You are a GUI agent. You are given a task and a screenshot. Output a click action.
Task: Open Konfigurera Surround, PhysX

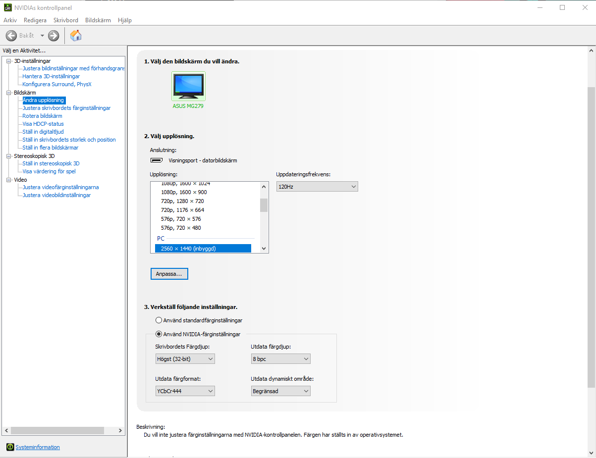(x=57, y=84)
